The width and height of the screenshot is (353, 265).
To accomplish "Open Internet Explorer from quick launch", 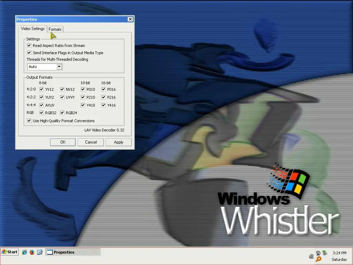I will [x=24, y=252].
